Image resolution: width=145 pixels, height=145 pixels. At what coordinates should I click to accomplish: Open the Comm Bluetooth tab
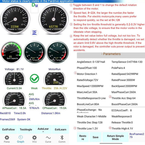62,139
